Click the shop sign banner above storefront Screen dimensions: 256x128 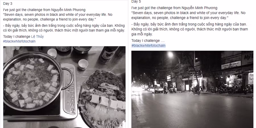[231, 65]
